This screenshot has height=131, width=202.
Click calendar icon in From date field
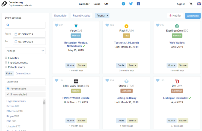point(16,34)
